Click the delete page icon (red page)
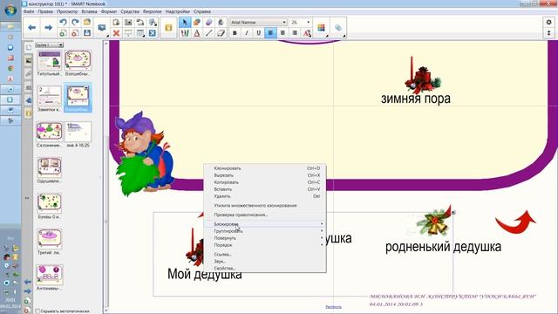The height and width of the screenshot is (314, 558). 75,33
